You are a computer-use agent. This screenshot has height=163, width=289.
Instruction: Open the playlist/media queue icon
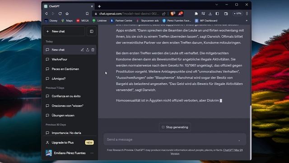coord(203,14)
